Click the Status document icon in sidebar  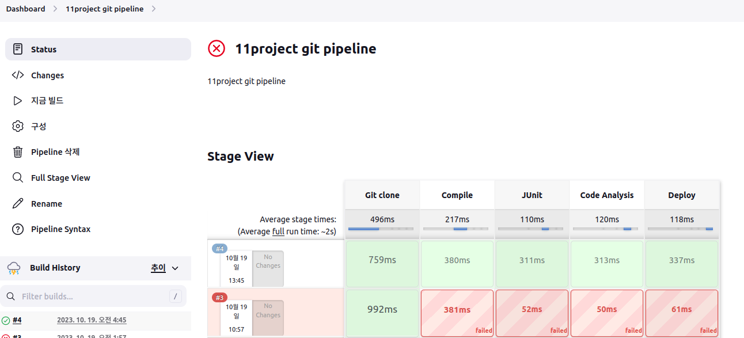18,50
